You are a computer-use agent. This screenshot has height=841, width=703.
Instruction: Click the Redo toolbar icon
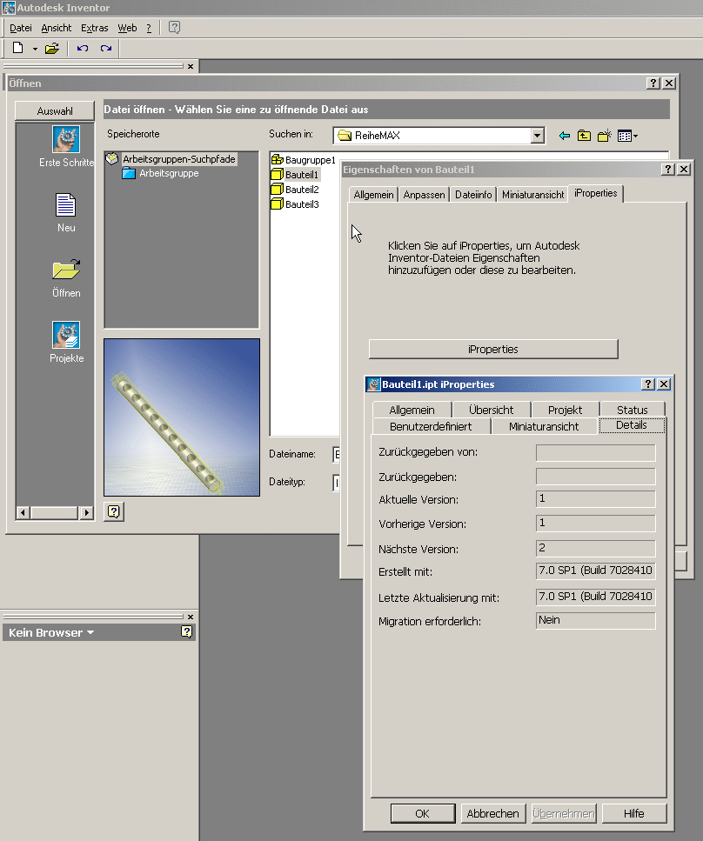click(106, 49)
